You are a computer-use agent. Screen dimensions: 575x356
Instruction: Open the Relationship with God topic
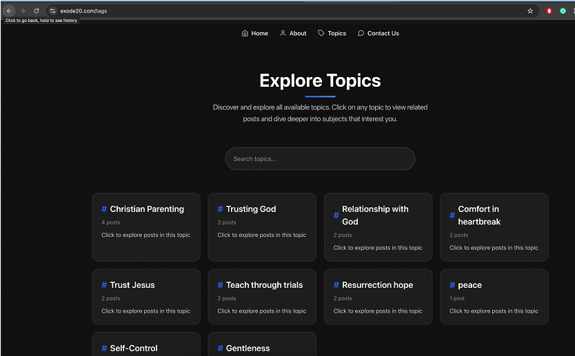pos(378,227)
